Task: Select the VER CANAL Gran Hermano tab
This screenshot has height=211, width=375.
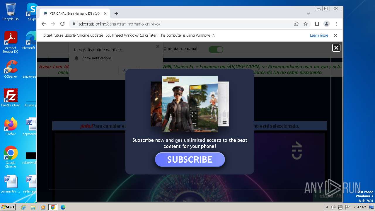Action: [75, 13]
